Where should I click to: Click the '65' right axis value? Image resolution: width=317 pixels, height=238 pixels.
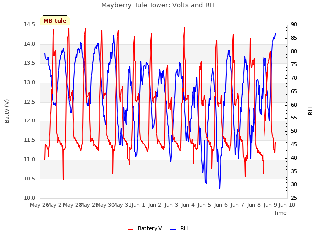click(x=294, y=91)
